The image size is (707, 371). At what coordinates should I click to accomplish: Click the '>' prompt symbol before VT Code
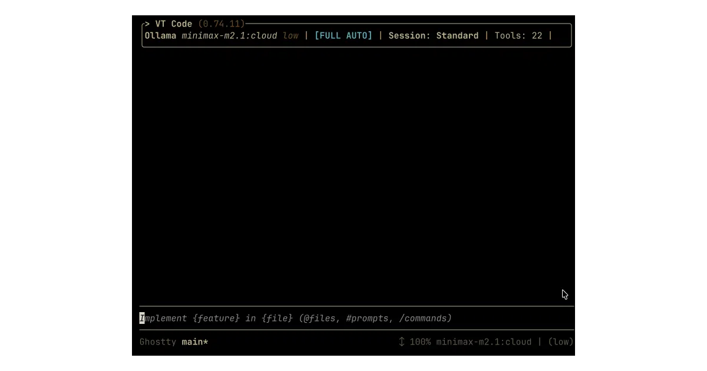pos(147,24)
